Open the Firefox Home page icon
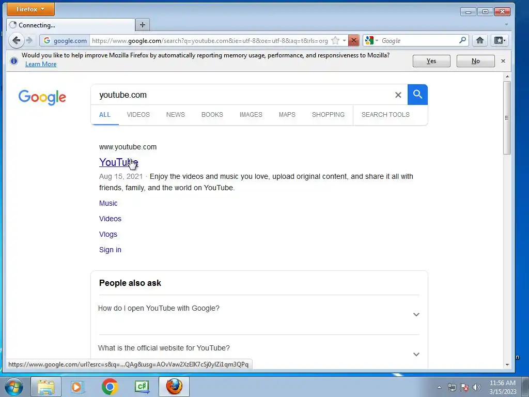Screen dimensions: 529x397 (x=480, y=40)
